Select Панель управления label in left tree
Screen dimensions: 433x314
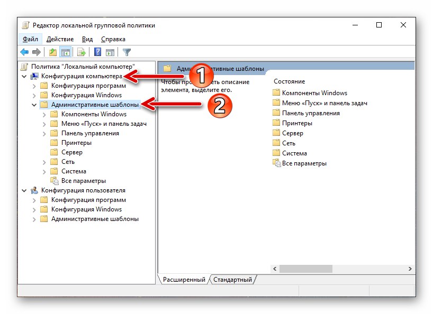click(90, 133)
